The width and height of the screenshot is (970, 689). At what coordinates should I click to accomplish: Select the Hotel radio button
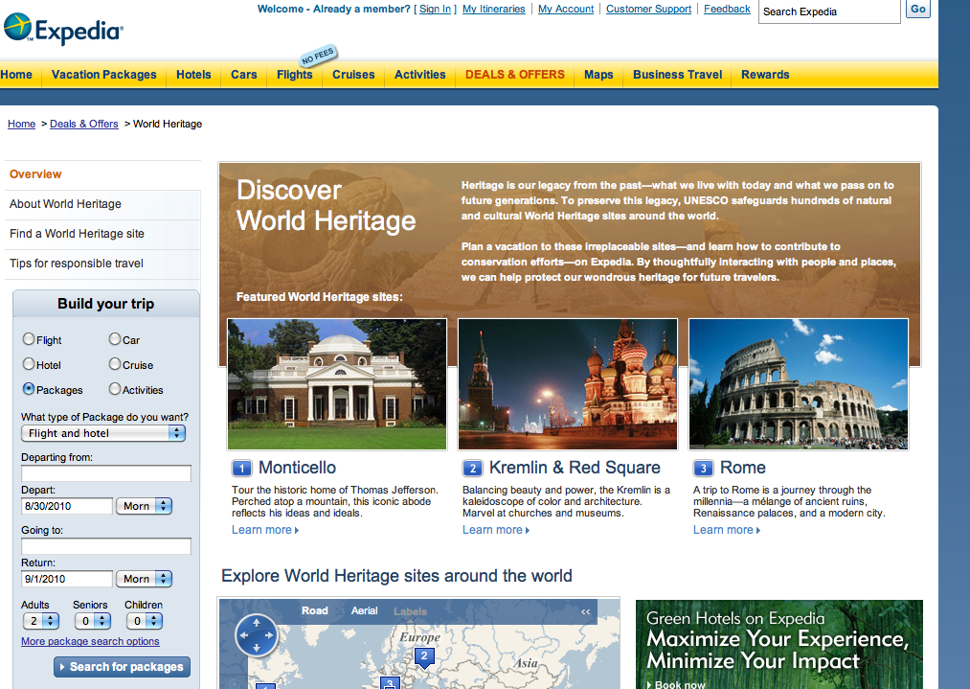[29, 364]
